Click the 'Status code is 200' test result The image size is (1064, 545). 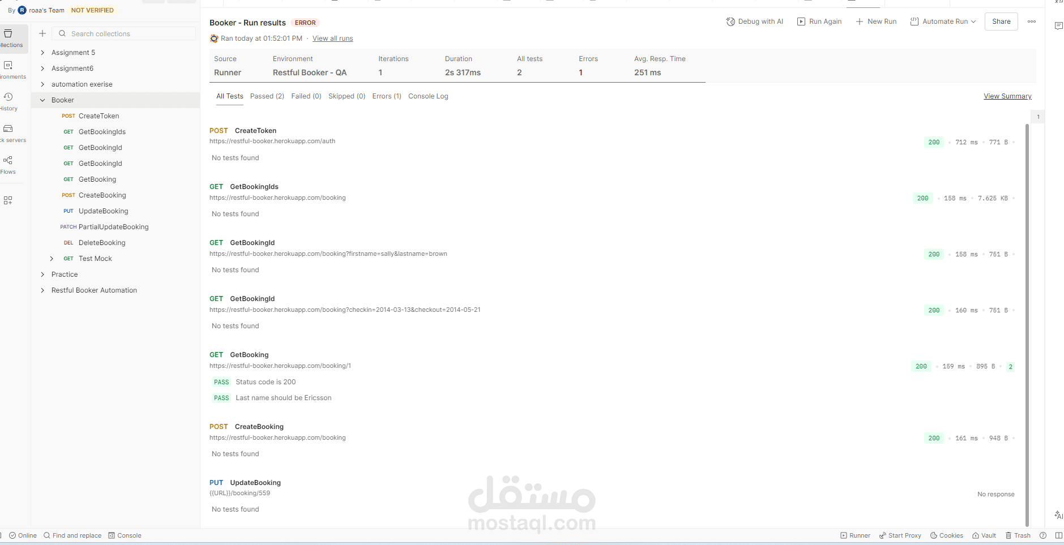coord(266,382)
